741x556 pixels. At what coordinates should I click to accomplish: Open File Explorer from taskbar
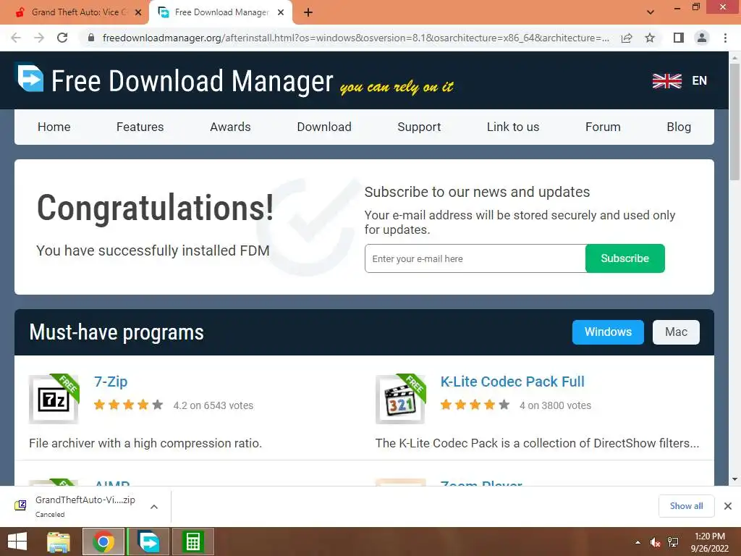59,542
